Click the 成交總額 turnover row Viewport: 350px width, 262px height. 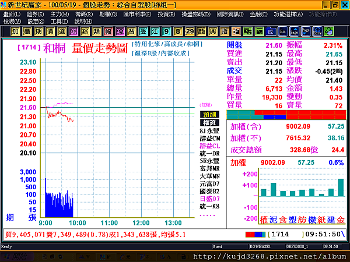[287, 150]
